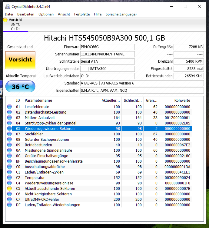This screenshot has height=228, width=209.
Task: Click the Gesamtzustand label
Action: coord(20,47)
